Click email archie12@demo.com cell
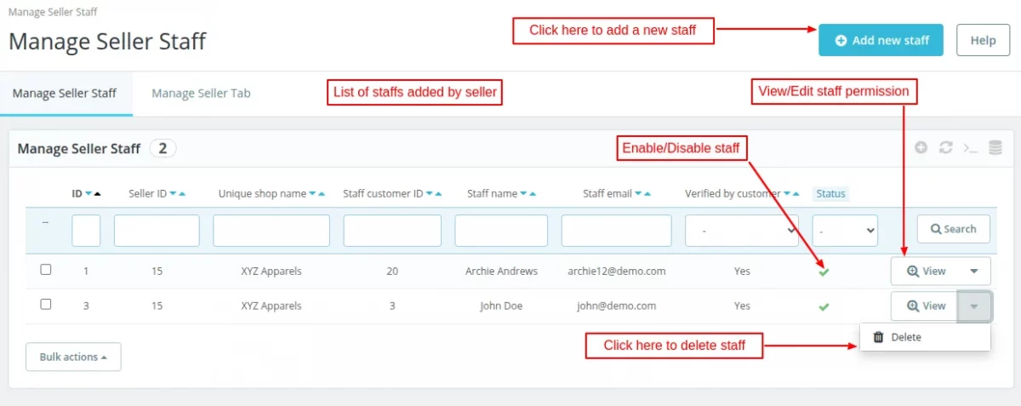The image size is (1021, 406). tap(617, 272)
